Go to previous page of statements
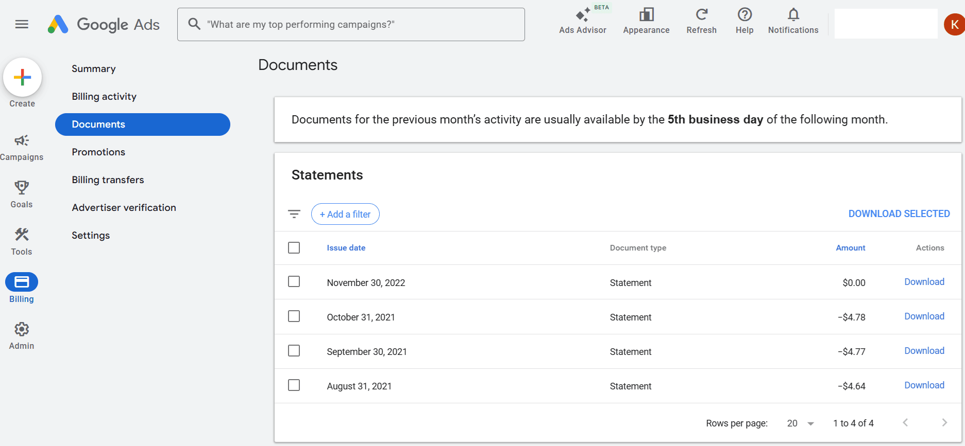 coord(905,422)
